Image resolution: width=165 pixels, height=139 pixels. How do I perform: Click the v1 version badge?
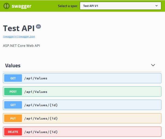38,26
